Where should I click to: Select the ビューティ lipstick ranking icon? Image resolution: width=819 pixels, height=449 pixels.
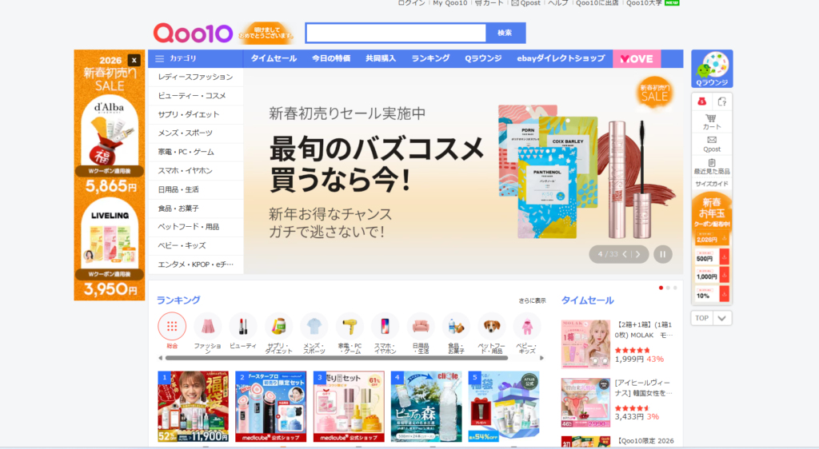243,327
